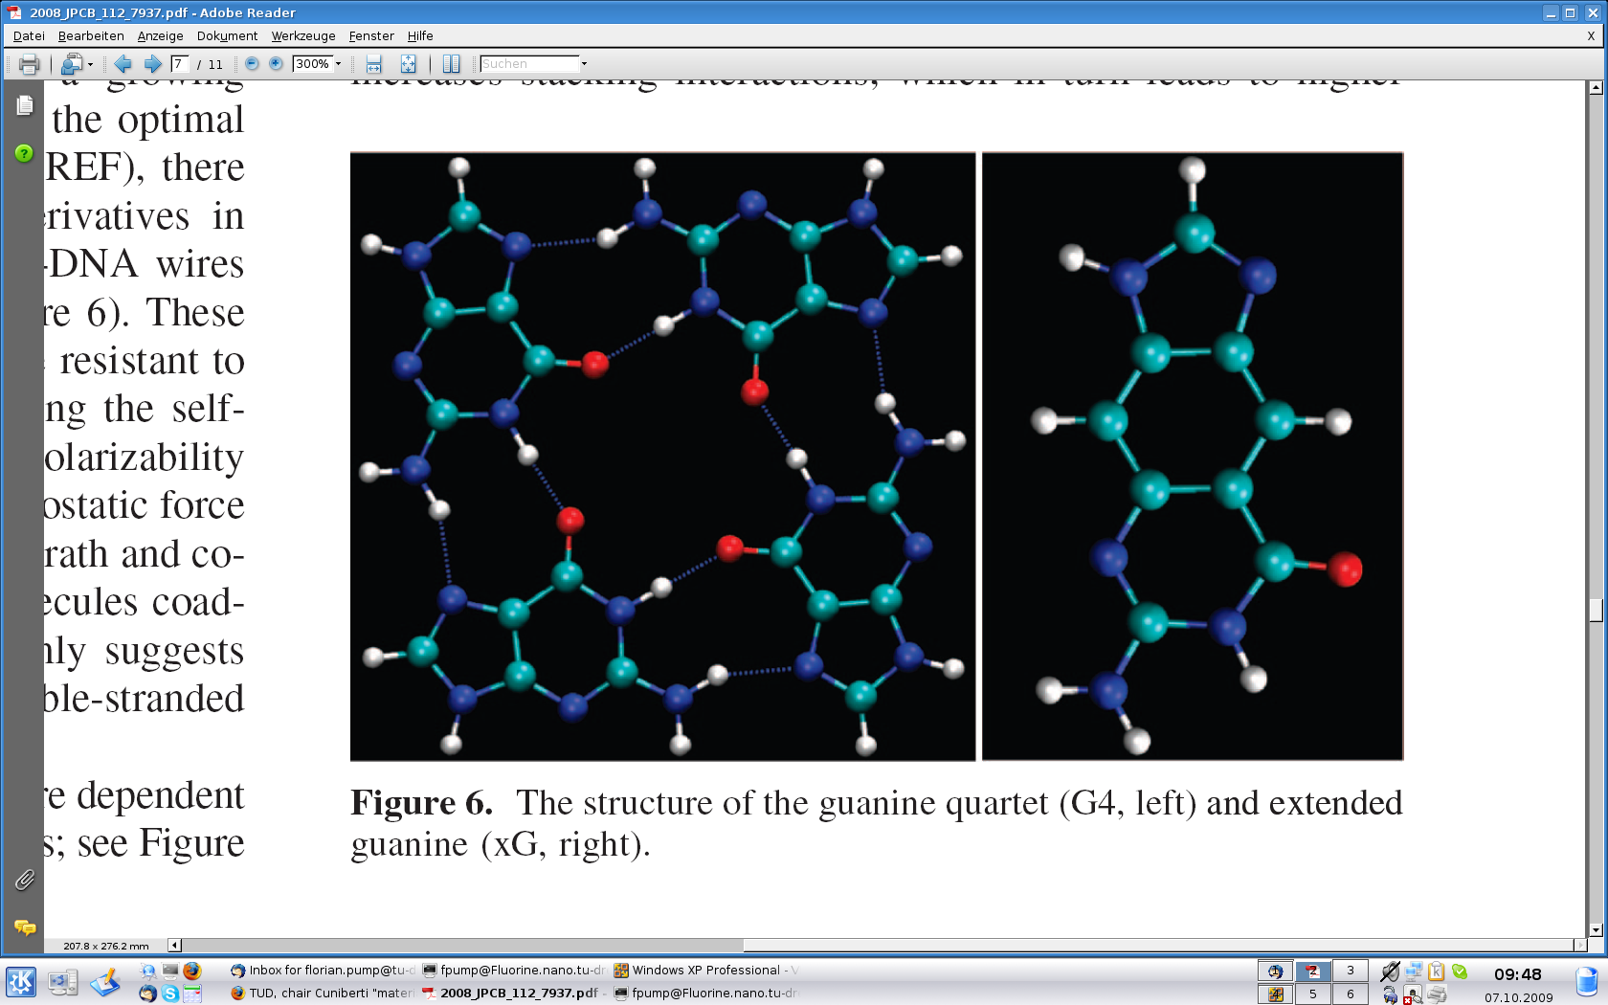This screenshot has width=1608, height=1005.
Task: Open the network monitors tray icon
Action: pos(1413,971)
